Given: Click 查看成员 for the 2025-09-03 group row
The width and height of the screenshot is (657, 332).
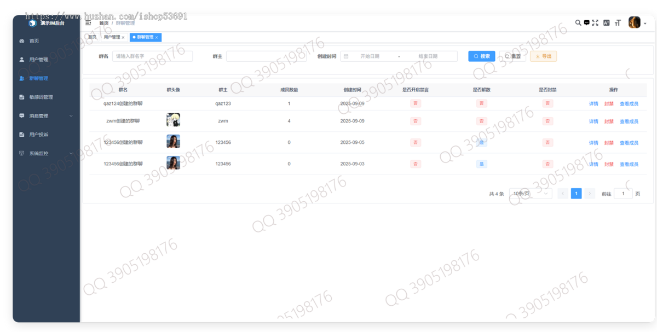Looking at the screenshot, I should 629,164.
